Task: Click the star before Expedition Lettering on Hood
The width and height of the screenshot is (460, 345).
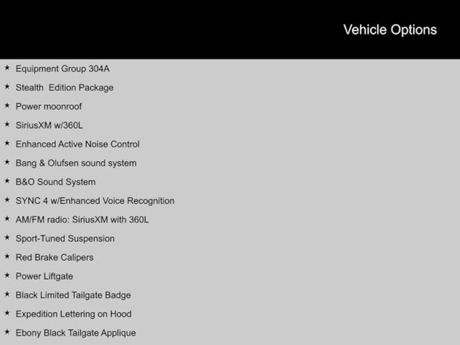Action: (7, 314)
